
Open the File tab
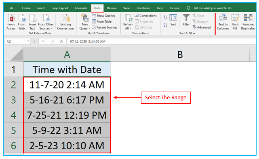[11, 8]
